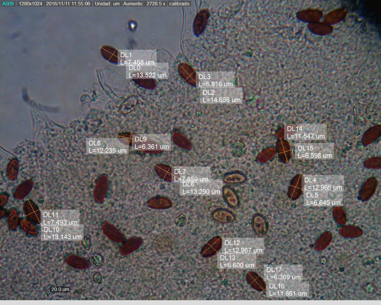Screen dimensions: 381x305
Task: Select the 1280x1024 resolution field
Action: [30, 4]
